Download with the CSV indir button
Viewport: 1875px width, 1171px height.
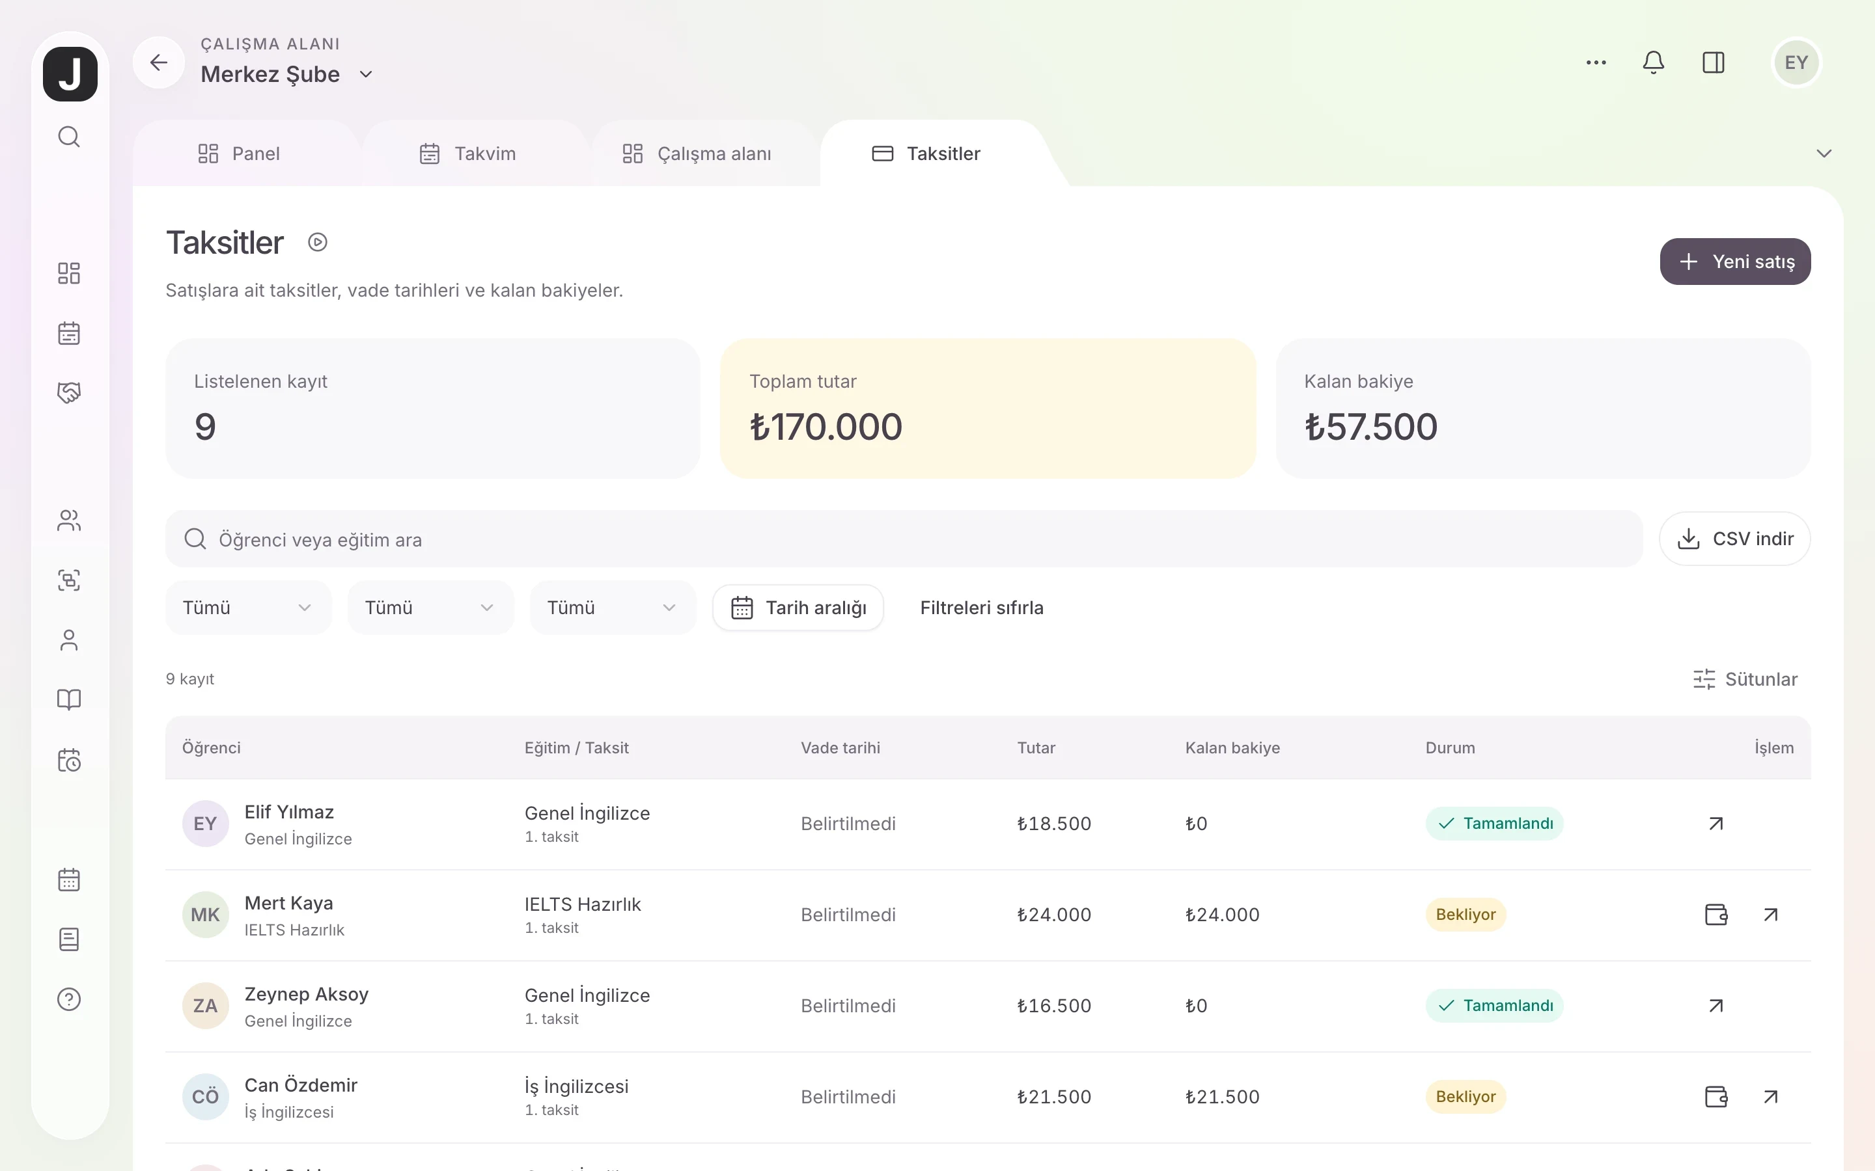(1735, 539)
